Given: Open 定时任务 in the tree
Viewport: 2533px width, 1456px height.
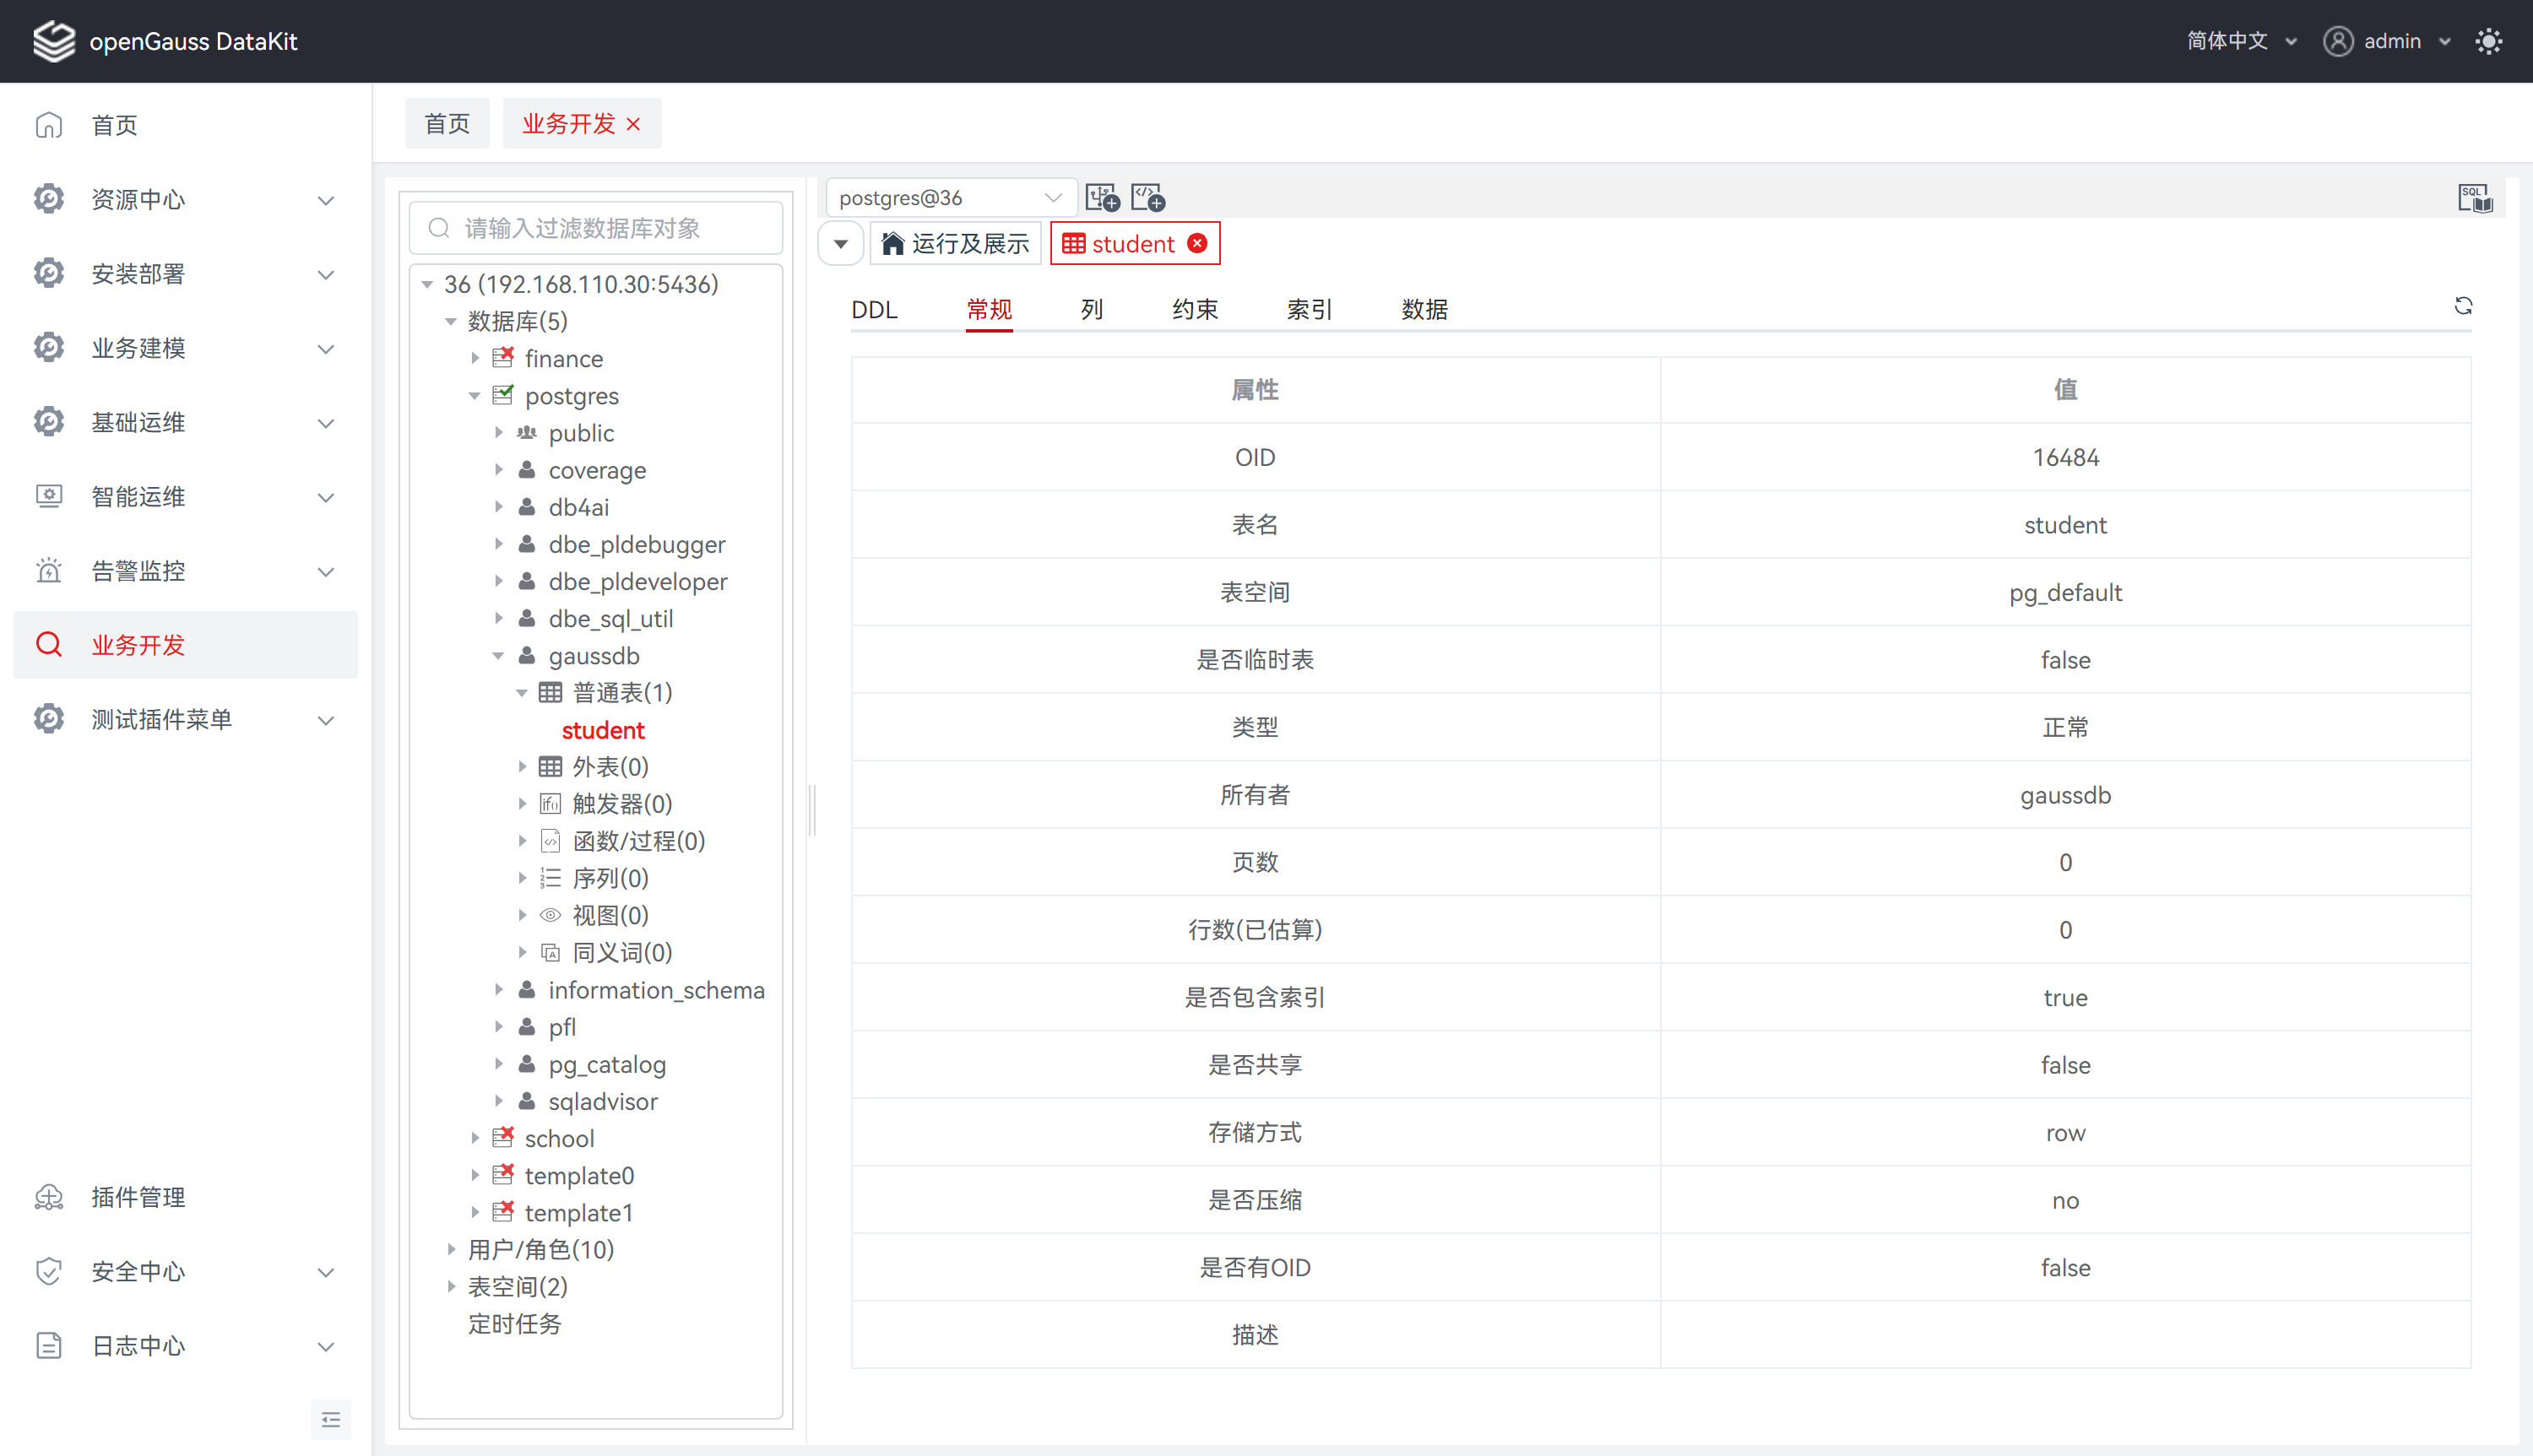Looking at the screenshot, I should point(514,1323).
